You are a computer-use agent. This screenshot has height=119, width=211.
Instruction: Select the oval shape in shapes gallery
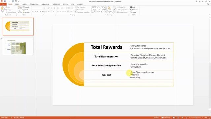(x=104, y=7)
